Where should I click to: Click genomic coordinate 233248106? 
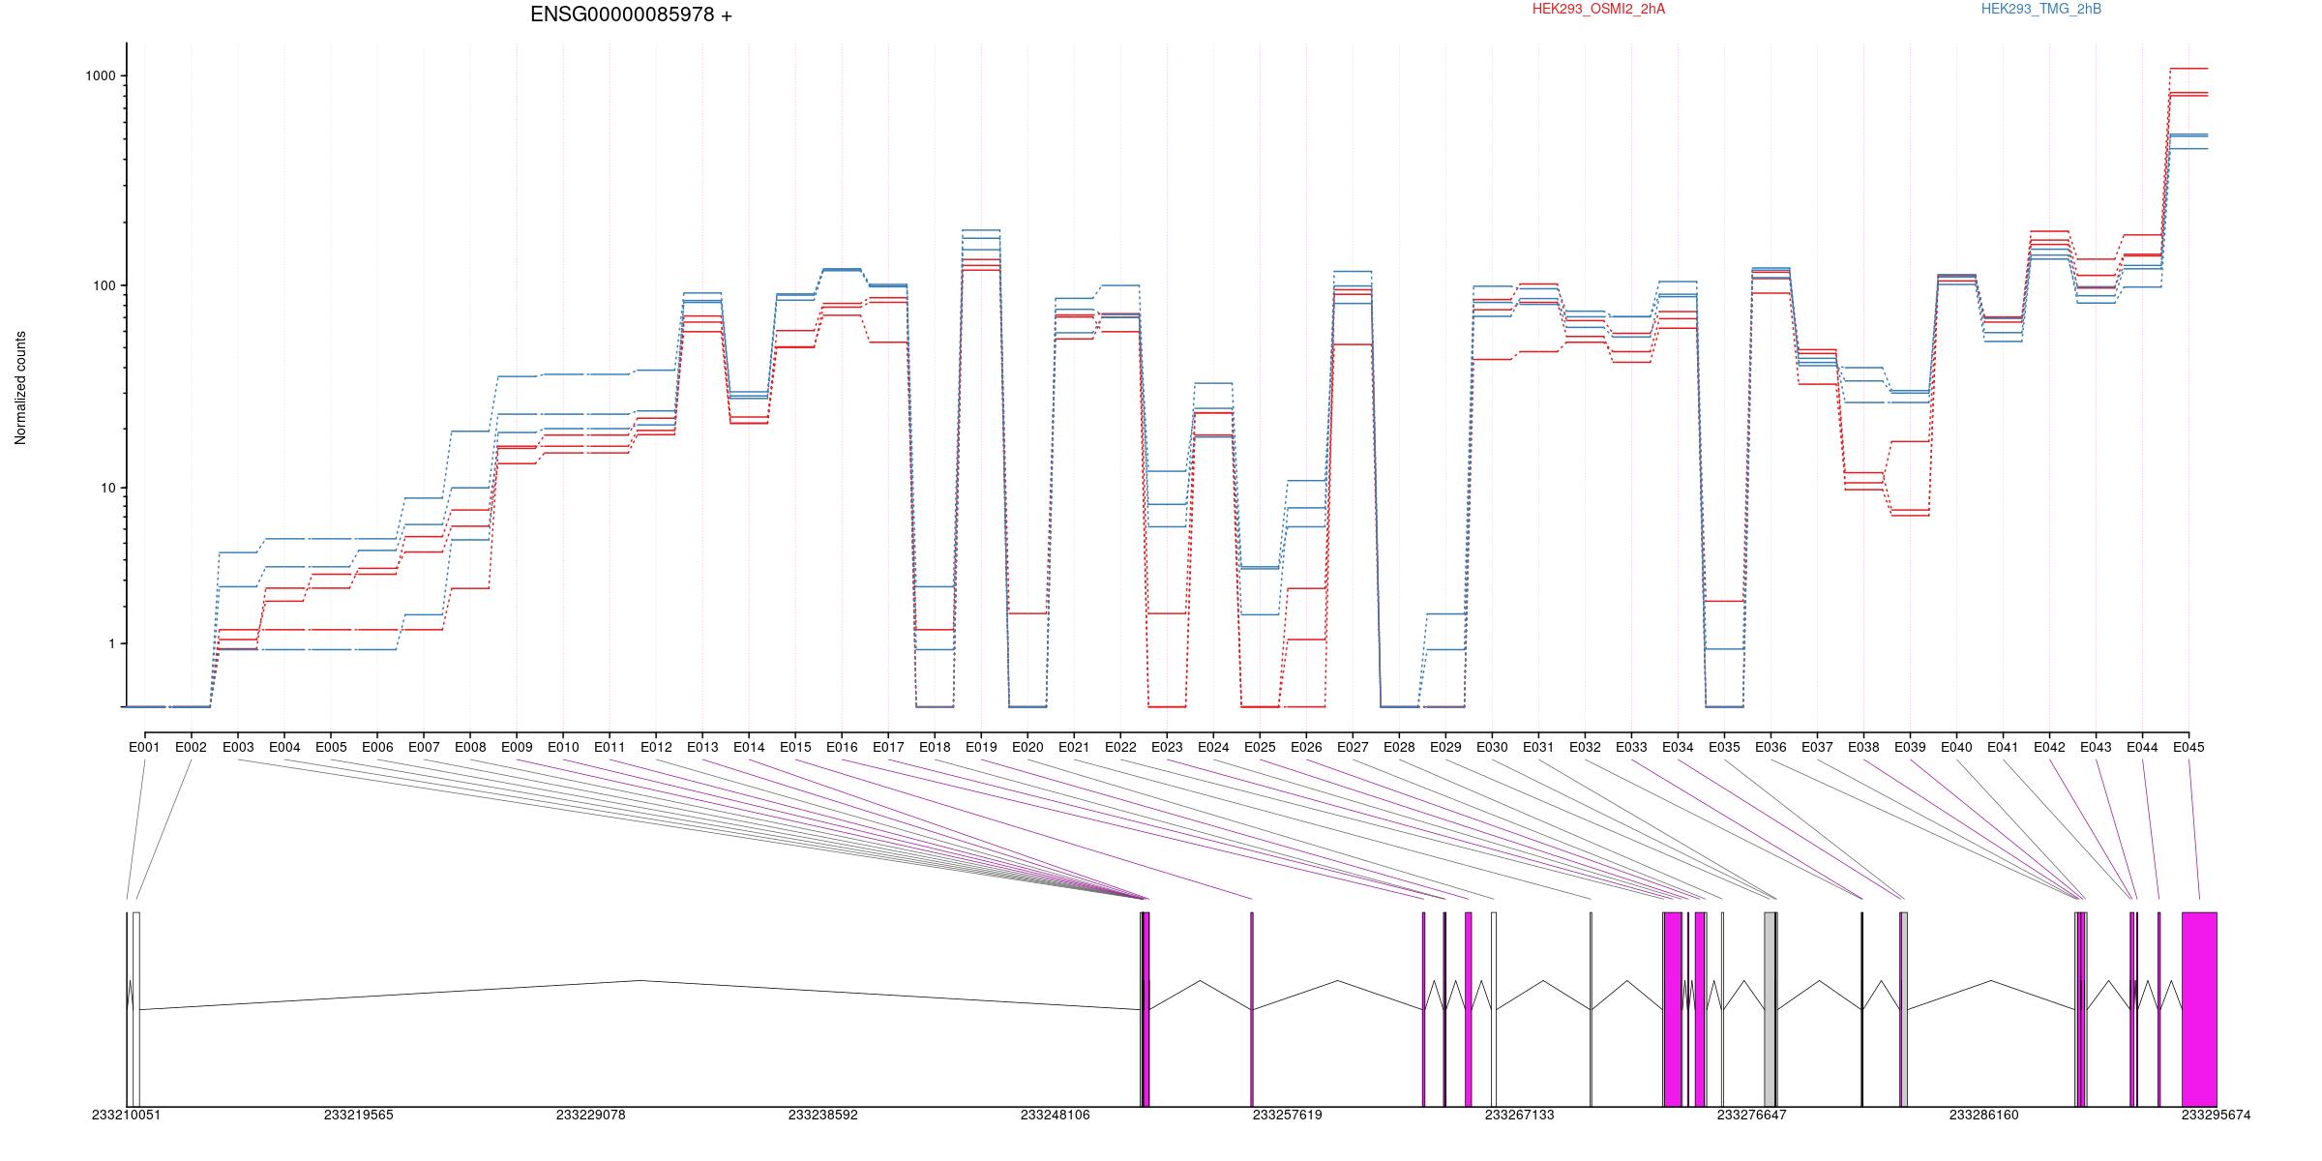(1056, 1115)
